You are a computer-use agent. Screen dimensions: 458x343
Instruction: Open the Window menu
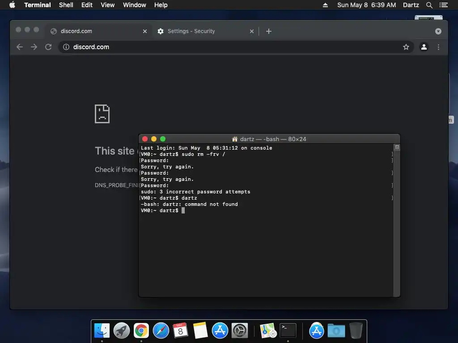click(x=134, y=5)
